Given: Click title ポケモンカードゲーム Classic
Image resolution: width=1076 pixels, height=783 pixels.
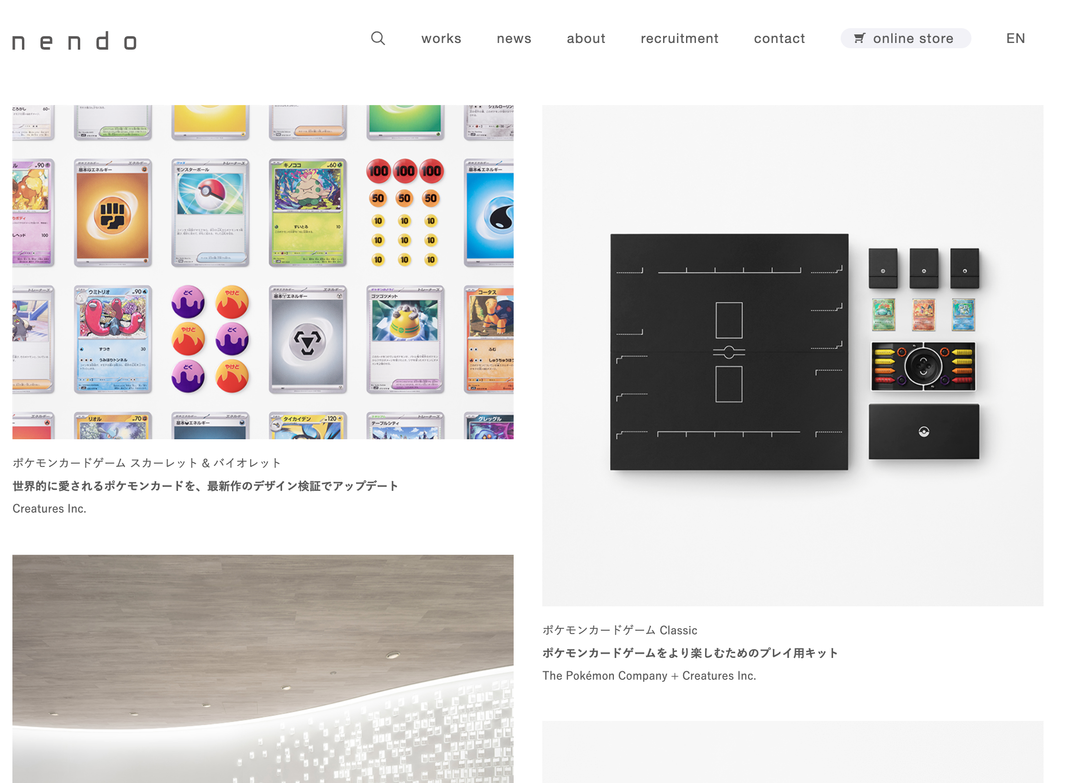Looking at the screenshot, I should click(x=620, y=630).
